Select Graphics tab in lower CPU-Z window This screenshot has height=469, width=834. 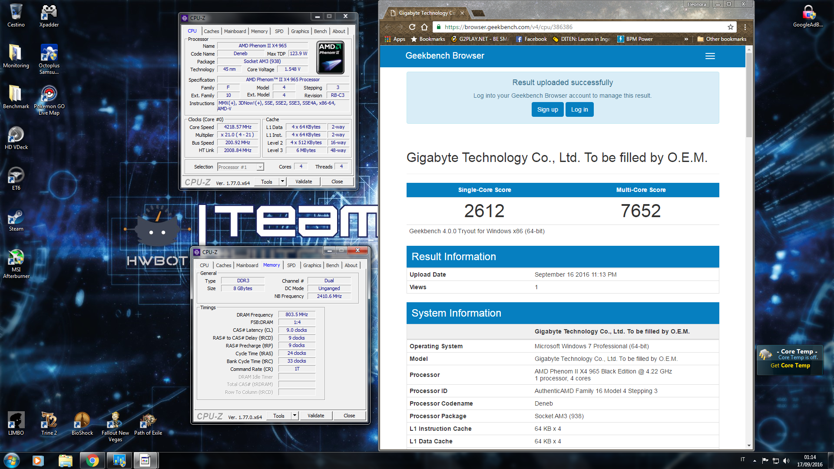pos(312,265)
